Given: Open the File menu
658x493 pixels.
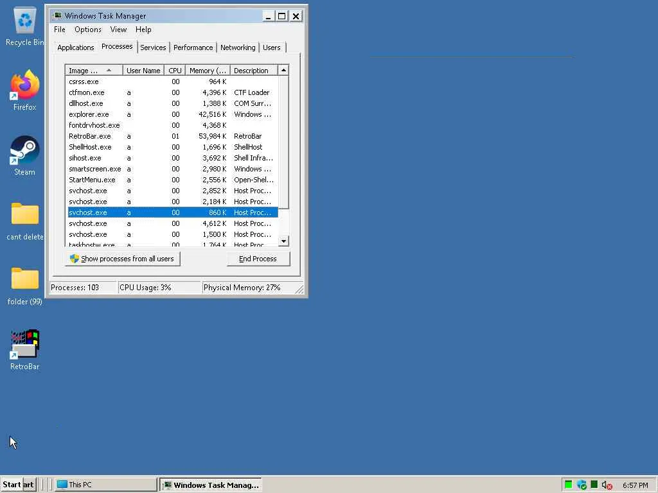Looking at the screenshot, I should point(60,30).
